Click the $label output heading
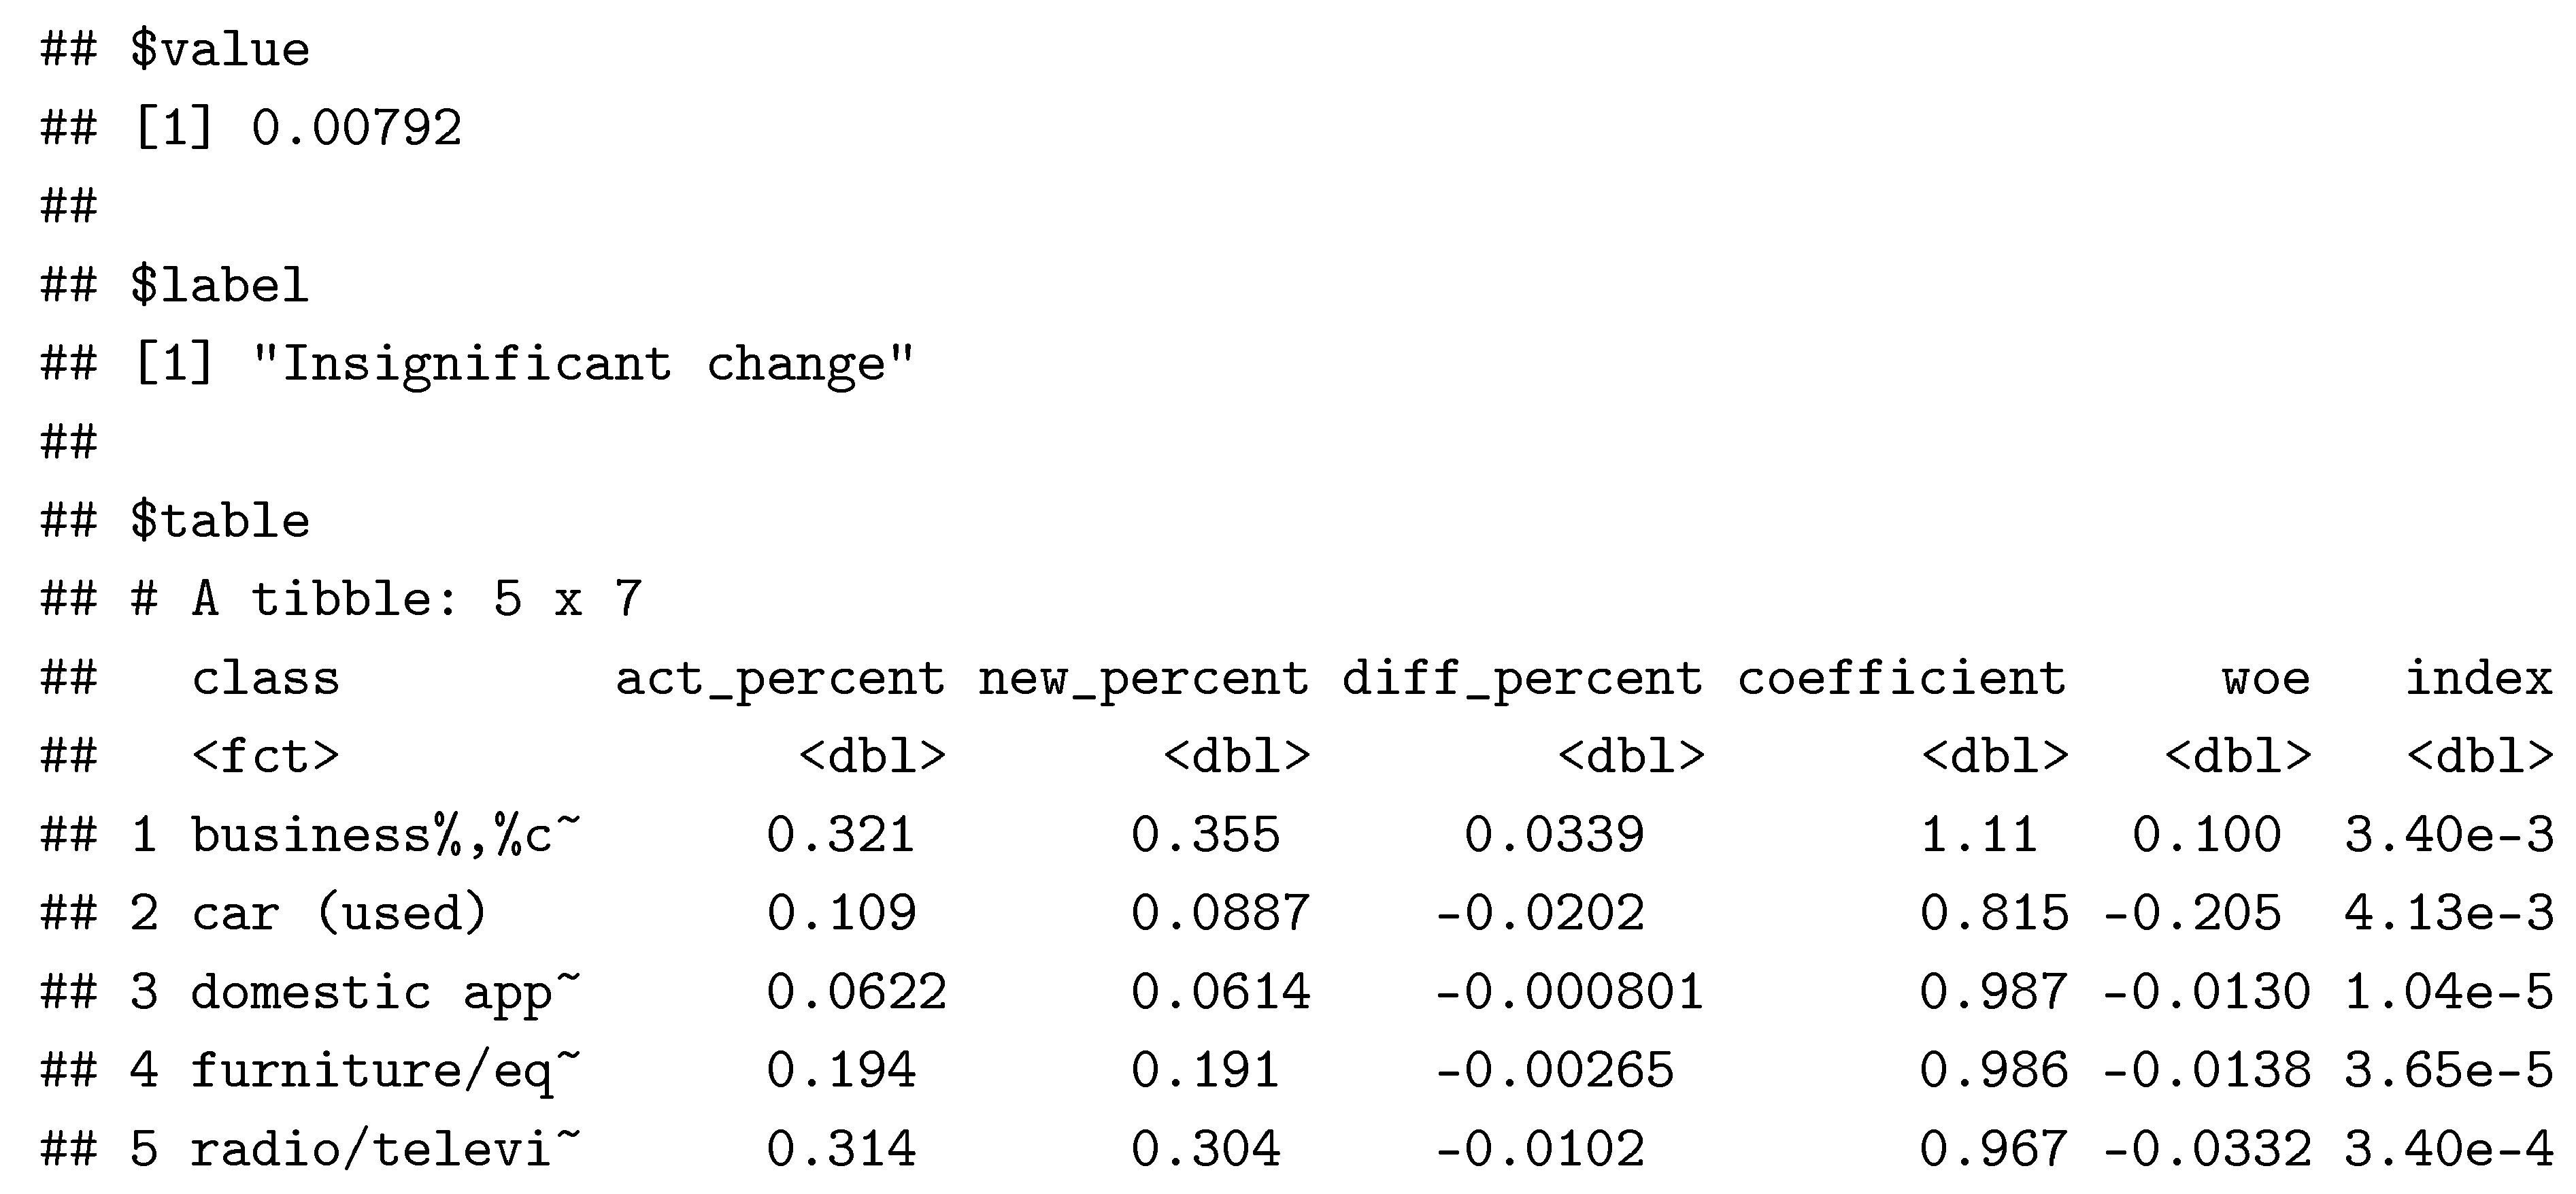Image resolution: width=2576 pixels, height=1194 pixels. click(219, 286)
